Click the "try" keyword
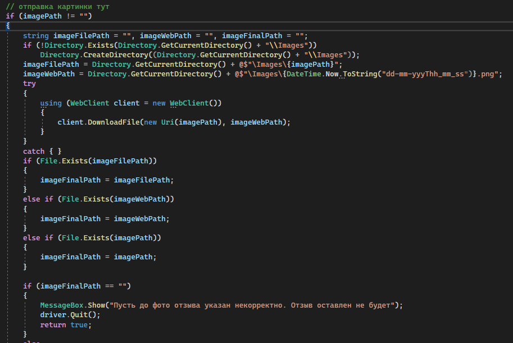Image resolution: width=513 pixels, height=343 pixels. [x=29, y=84]
